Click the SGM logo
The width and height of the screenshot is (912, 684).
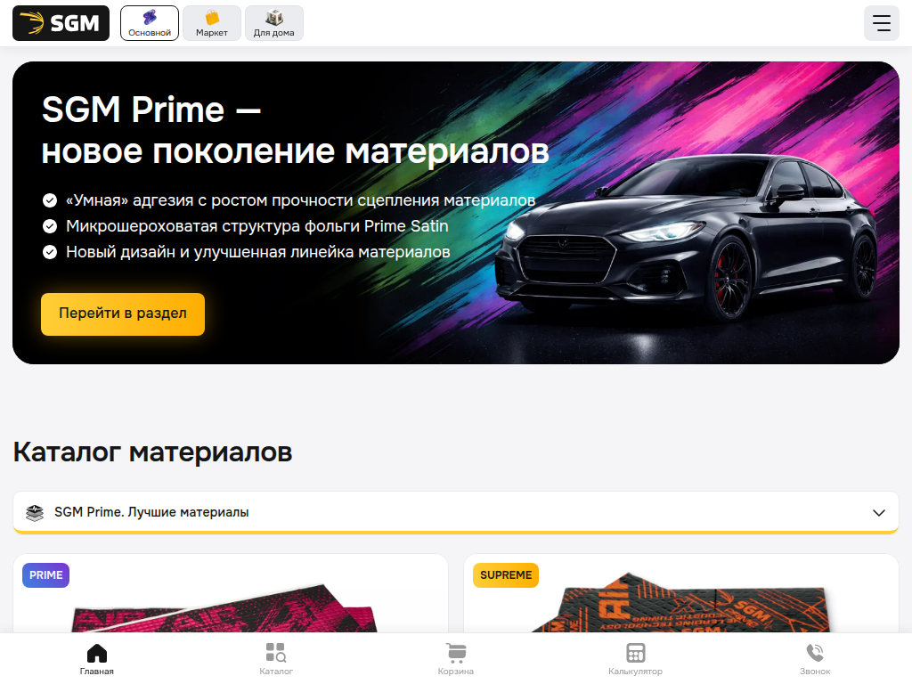pos(61,23)
